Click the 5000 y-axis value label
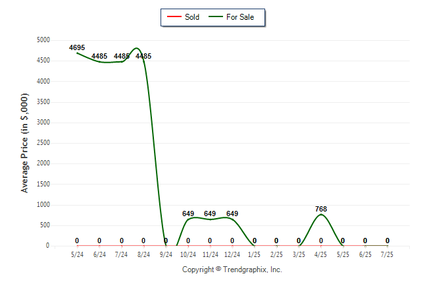Screen dimensions: 425x286 [43, 40]
